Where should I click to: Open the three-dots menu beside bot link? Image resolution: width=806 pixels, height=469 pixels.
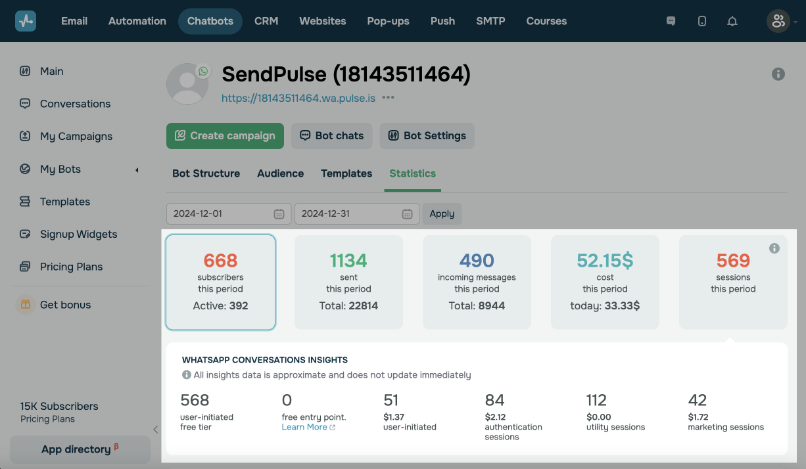coord(388,98)
